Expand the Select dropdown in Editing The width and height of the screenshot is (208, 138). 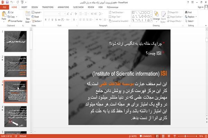coord(190,21)
